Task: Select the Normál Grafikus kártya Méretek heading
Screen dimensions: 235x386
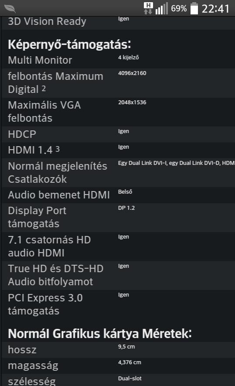Action: (100, 334)
